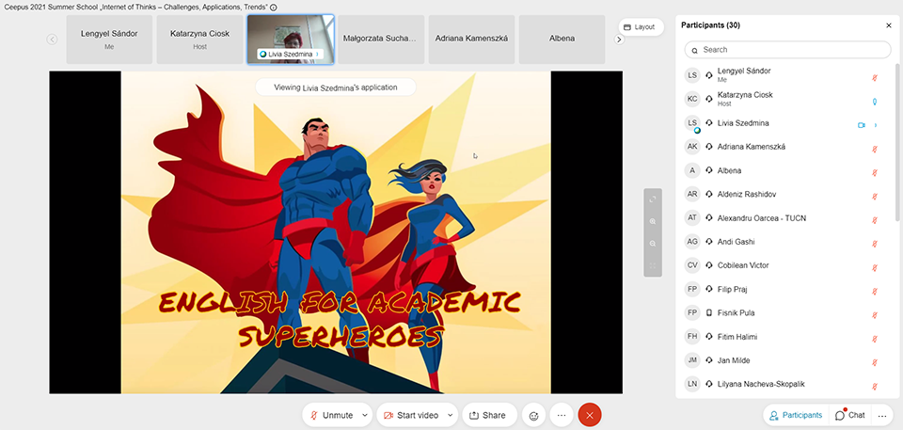Select Fitim Halimi in participants list

tap(784, 337)
